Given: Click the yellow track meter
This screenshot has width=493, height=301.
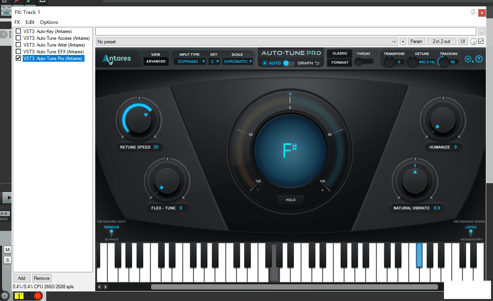Looking at the screenshot, I should click(x=19, y=296).
